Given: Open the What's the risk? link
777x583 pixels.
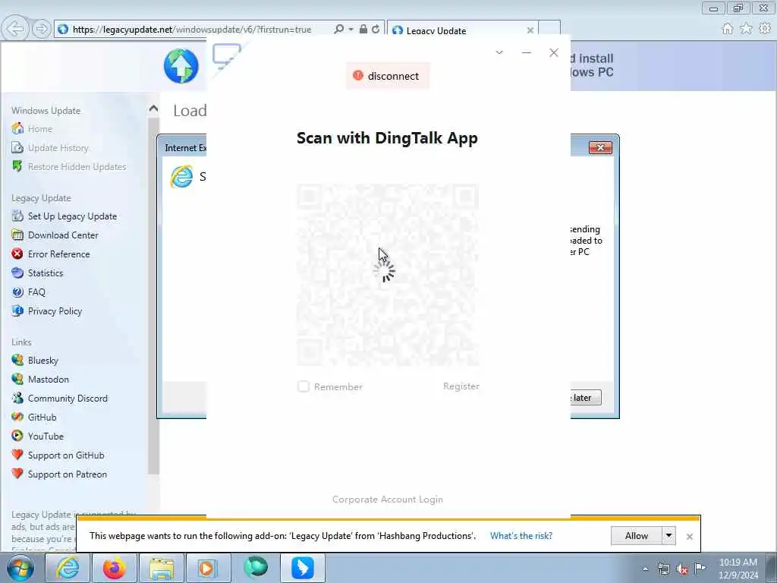Looking at the screenshot, I should [x=521, y=536].
